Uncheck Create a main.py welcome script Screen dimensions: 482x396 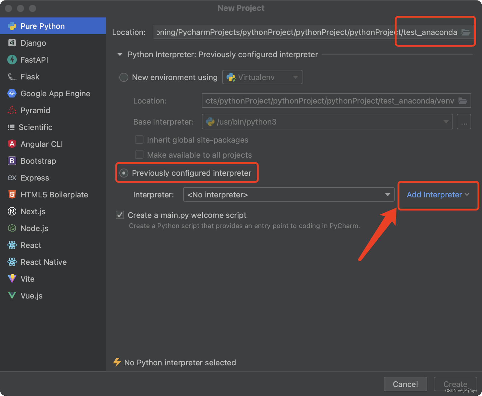coord(120,215)
